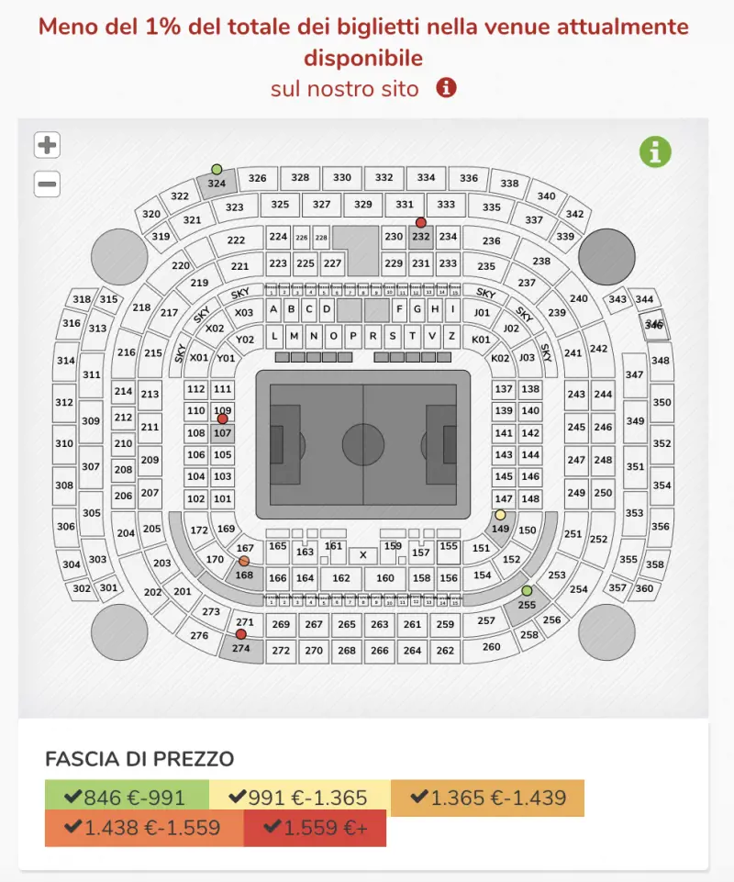Click the yellow marker on section 149
The height and width of the screenshot is (882, 734).
tap(500, 515)
